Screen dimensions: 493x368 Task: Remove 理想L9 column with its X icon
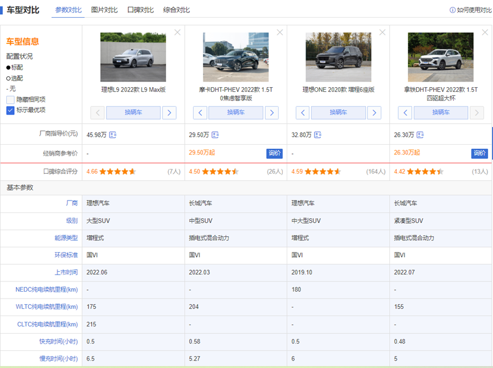(177, 32)
